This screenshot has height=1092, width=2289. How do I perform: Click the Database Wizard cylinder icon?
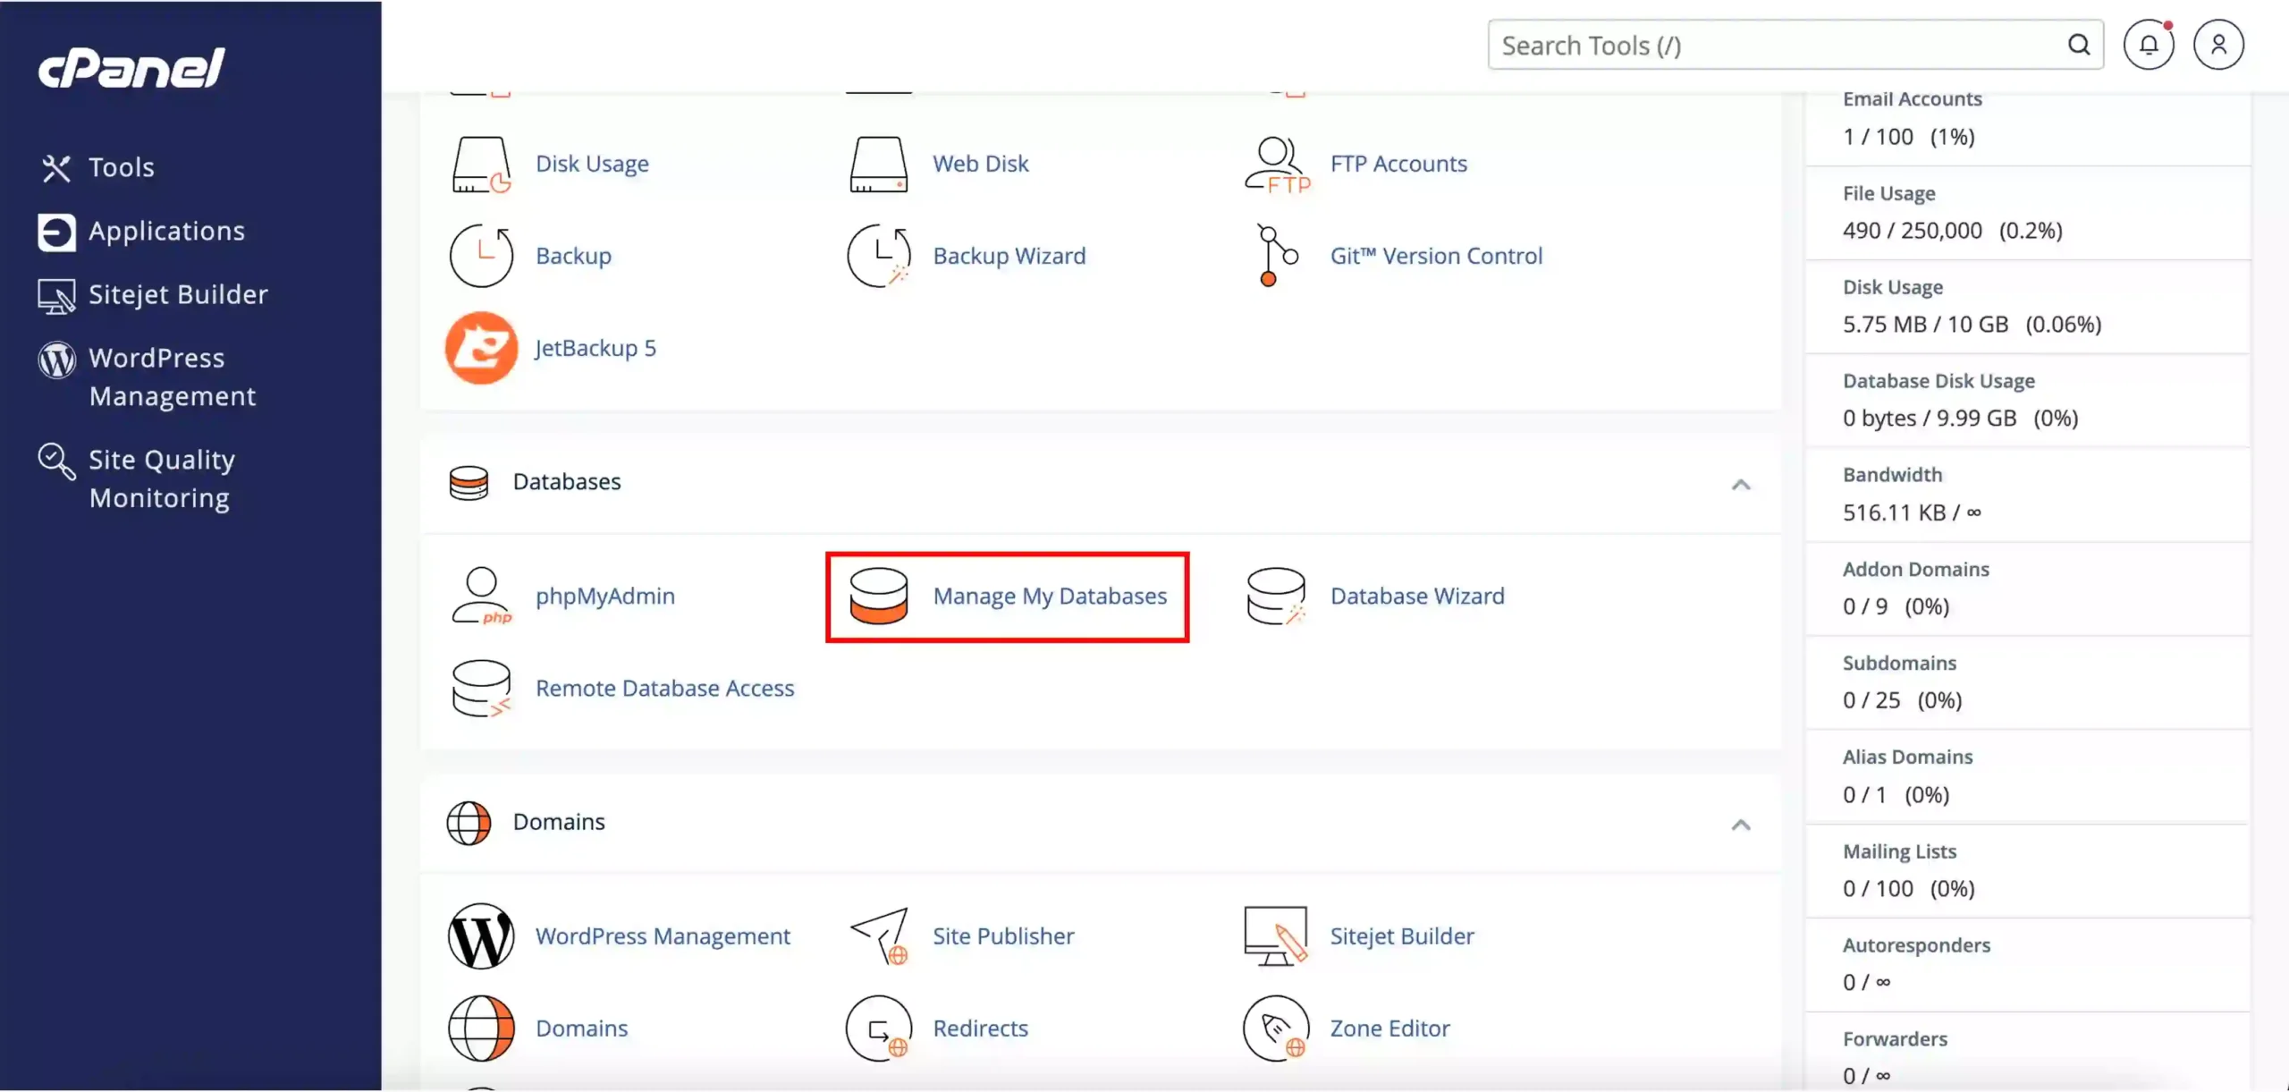tap(1276, 596)
